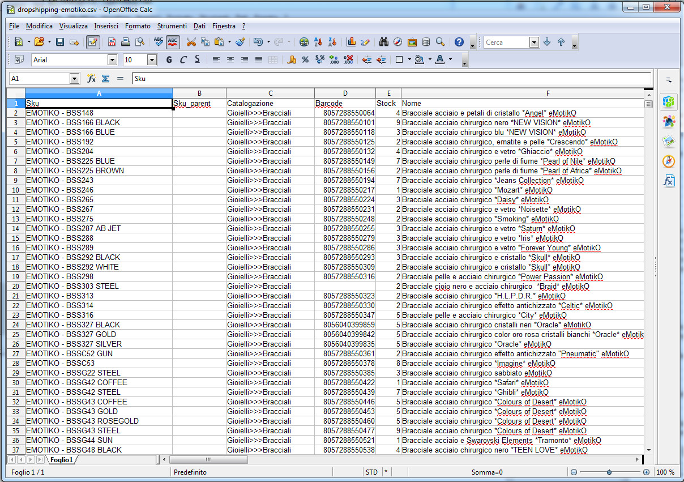The height and width of the screenshot is (482, 684).
Task: Toggle automatic spell checking
Action: coord(173,42)
